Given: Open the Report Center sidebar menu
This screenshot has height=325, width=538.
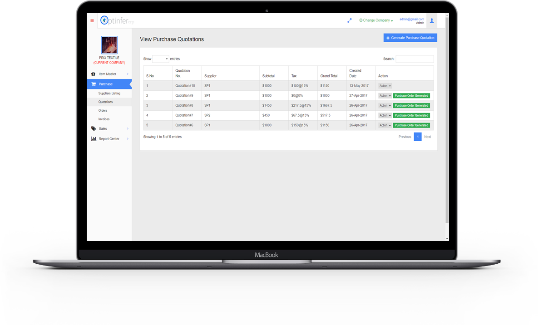Looking at the screenshot, I should click(109, 138).
